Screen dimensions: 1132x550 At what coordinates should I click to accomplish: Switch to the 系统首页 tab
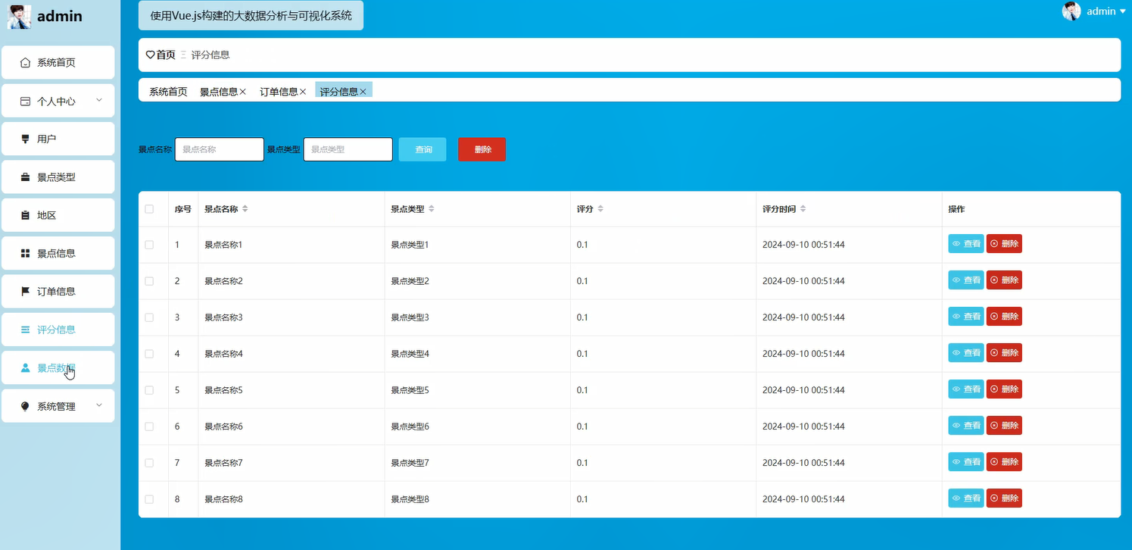(168, 92)
